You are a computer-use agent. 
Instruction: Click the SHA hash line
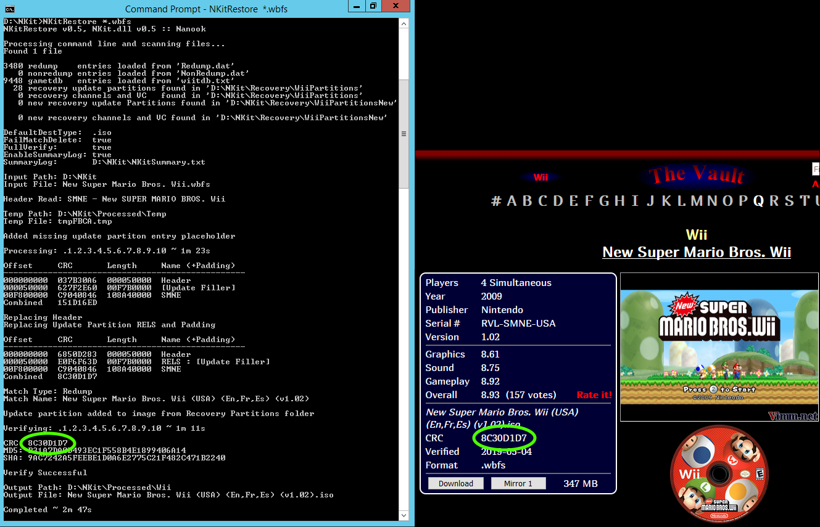(x=114, y=458)
